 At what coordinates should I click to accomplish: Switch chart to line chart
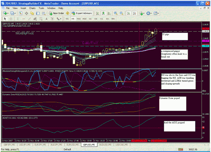[109, 13]
